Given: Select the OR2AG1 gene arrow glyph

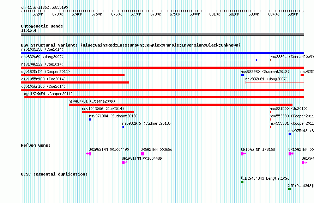Looking at the screenshot, I should (x=125, y=162).
